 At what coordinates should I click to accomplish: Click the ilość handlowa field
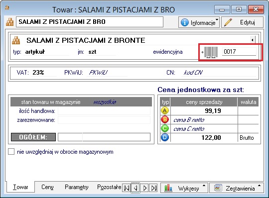[x=104, y=111]
